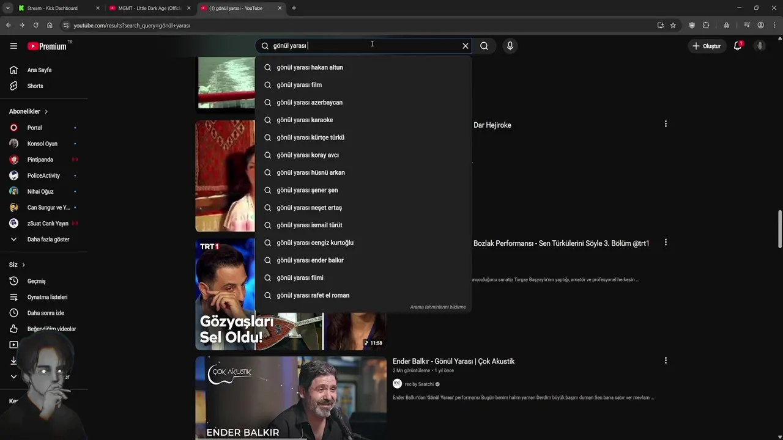
Task: Select suggestion gönül yarası rafet el roman
Action: tap(363, 295)
